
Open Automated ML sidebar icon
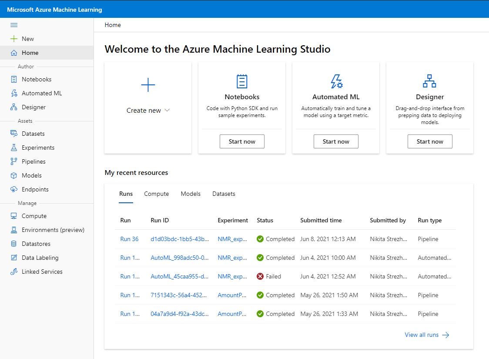(x=14, y=93)
